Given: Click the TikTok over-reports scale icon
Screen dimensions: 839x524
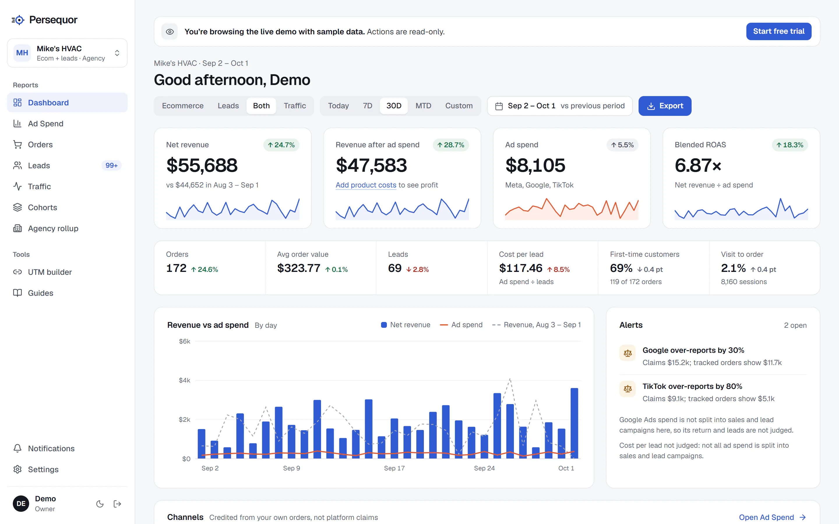Looking at the screenshot, I should (628, 389).
